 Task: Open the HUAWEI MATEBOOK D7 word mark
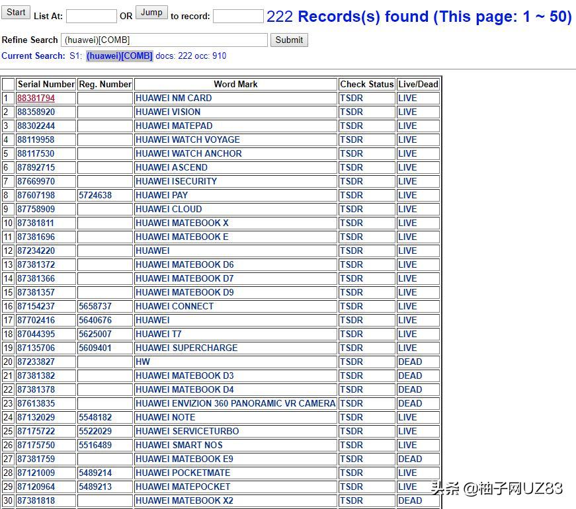pos(185,279)
